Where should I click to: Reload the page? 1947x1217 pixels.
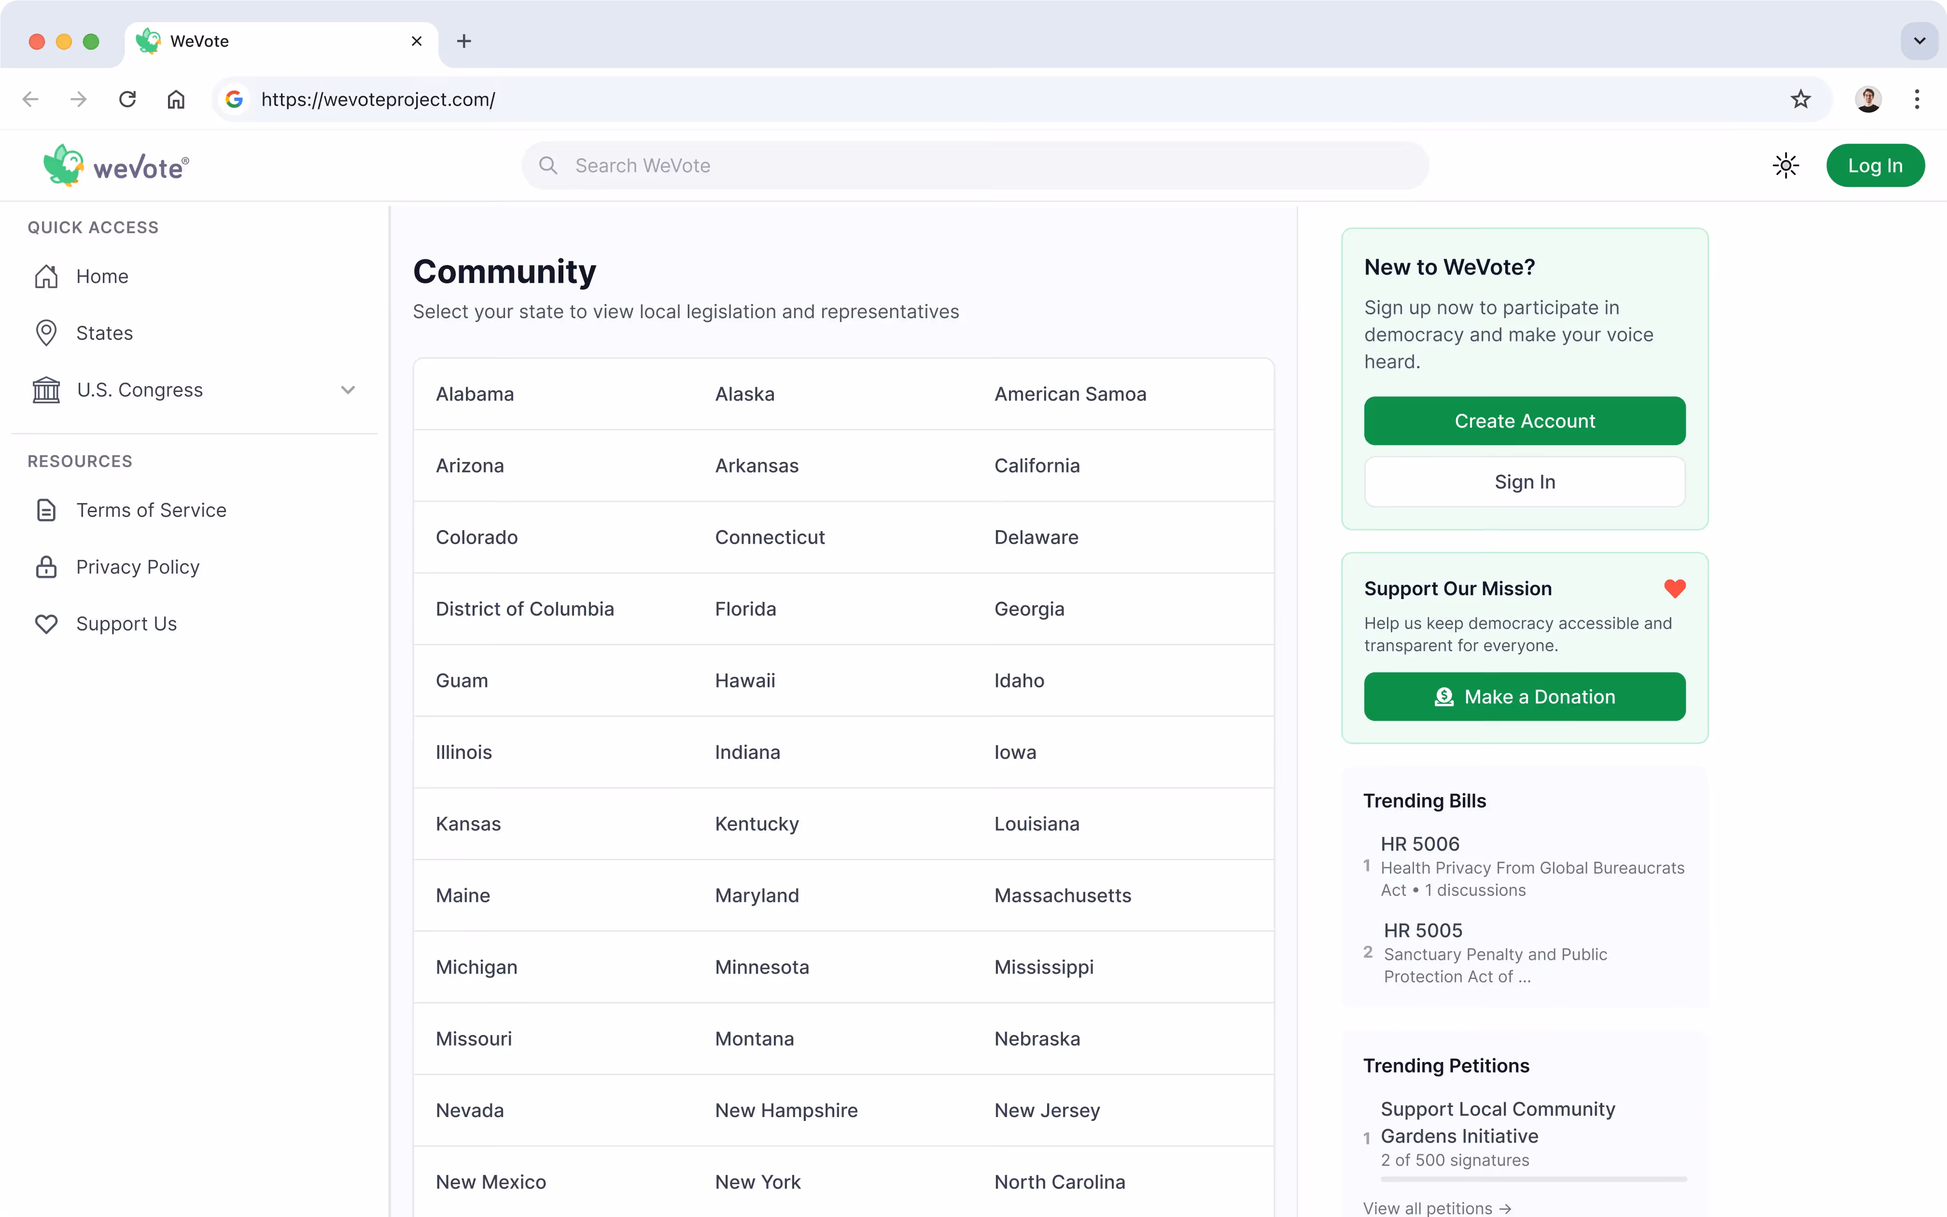point(127,99)
